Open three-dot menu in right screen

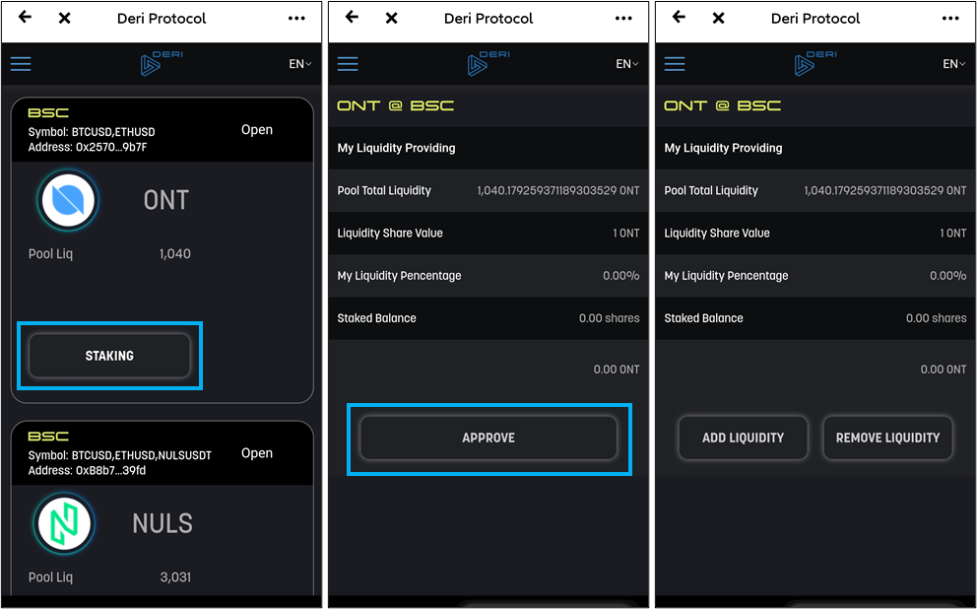pyautogui.click(x=950, y=18)
